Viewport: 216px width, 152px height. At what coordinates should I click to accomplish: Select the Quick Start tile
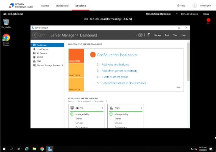pyautogui.click(x=76, y=56)
